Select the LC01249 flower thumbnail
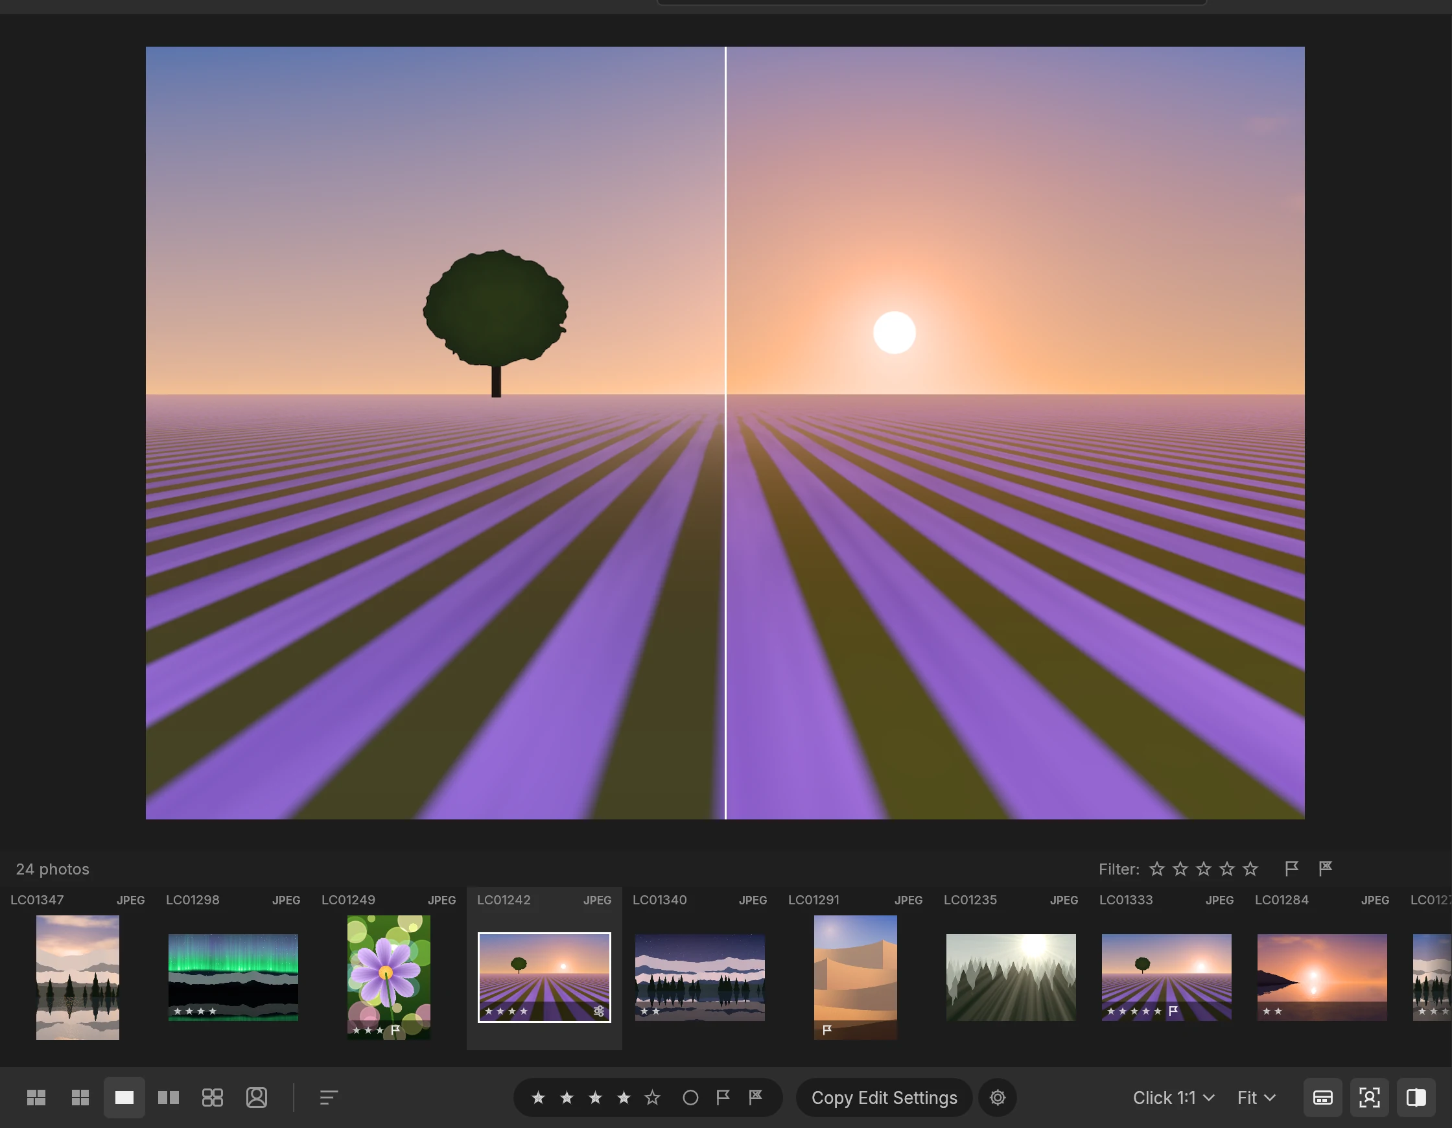 pos(389,977)
